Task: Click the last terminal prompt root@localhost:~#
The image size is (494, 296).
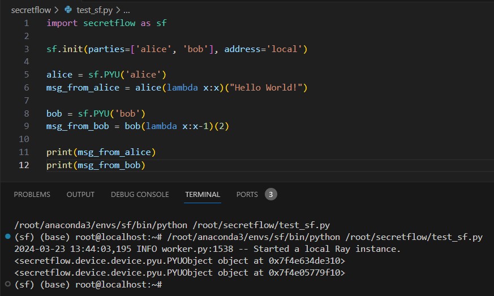Action: [x=88, y=284]
